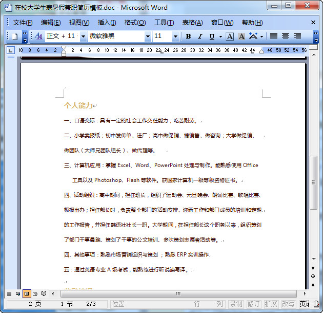Viewport: 323px width, 313px height.
Task: Open Select Browse Object button
Action: point(313,276)
